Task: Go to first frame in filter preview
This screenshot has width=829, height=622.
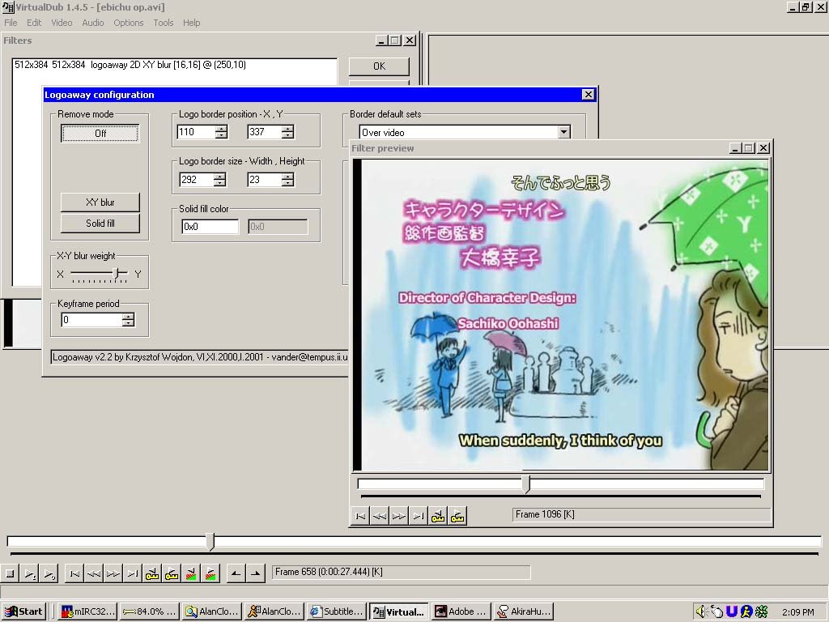Action: pos(359,515)
